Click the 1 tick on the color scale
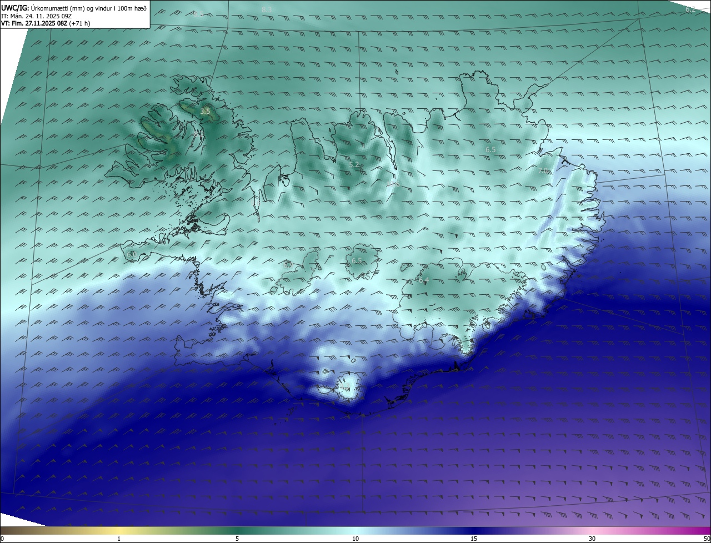Image resolution: width=711 pixels, height=543 pixels. coord(119,539)
